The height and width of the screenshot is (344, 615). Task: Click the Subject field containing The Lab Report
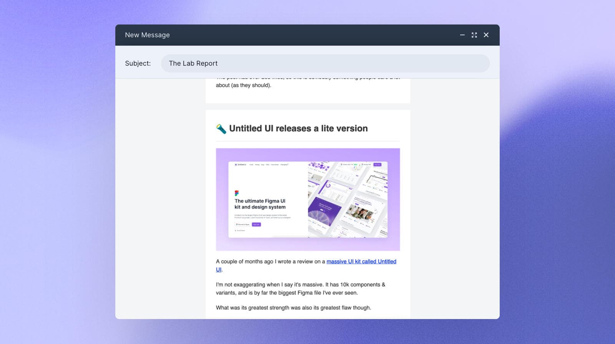click(x=325, y=63)
